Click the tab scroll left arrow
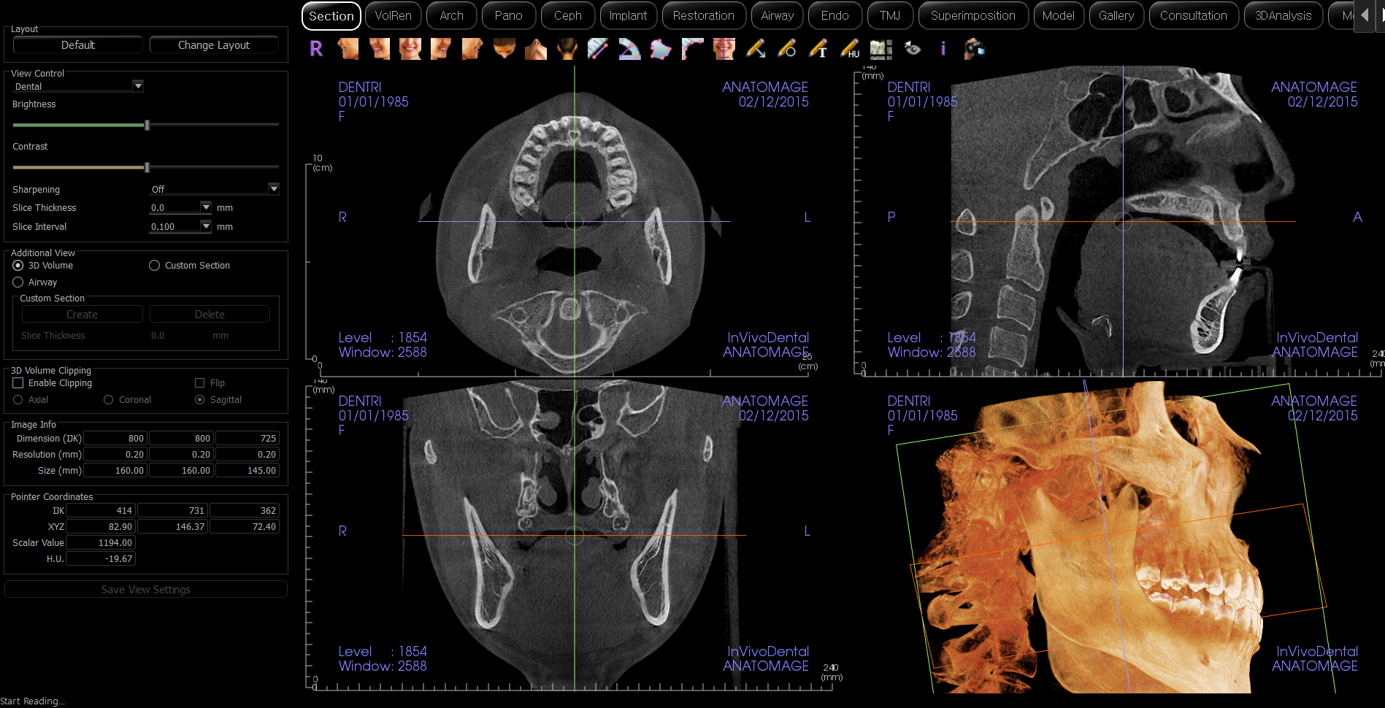This screenshot has height=708, width=1385. (x=1365, y=15)
